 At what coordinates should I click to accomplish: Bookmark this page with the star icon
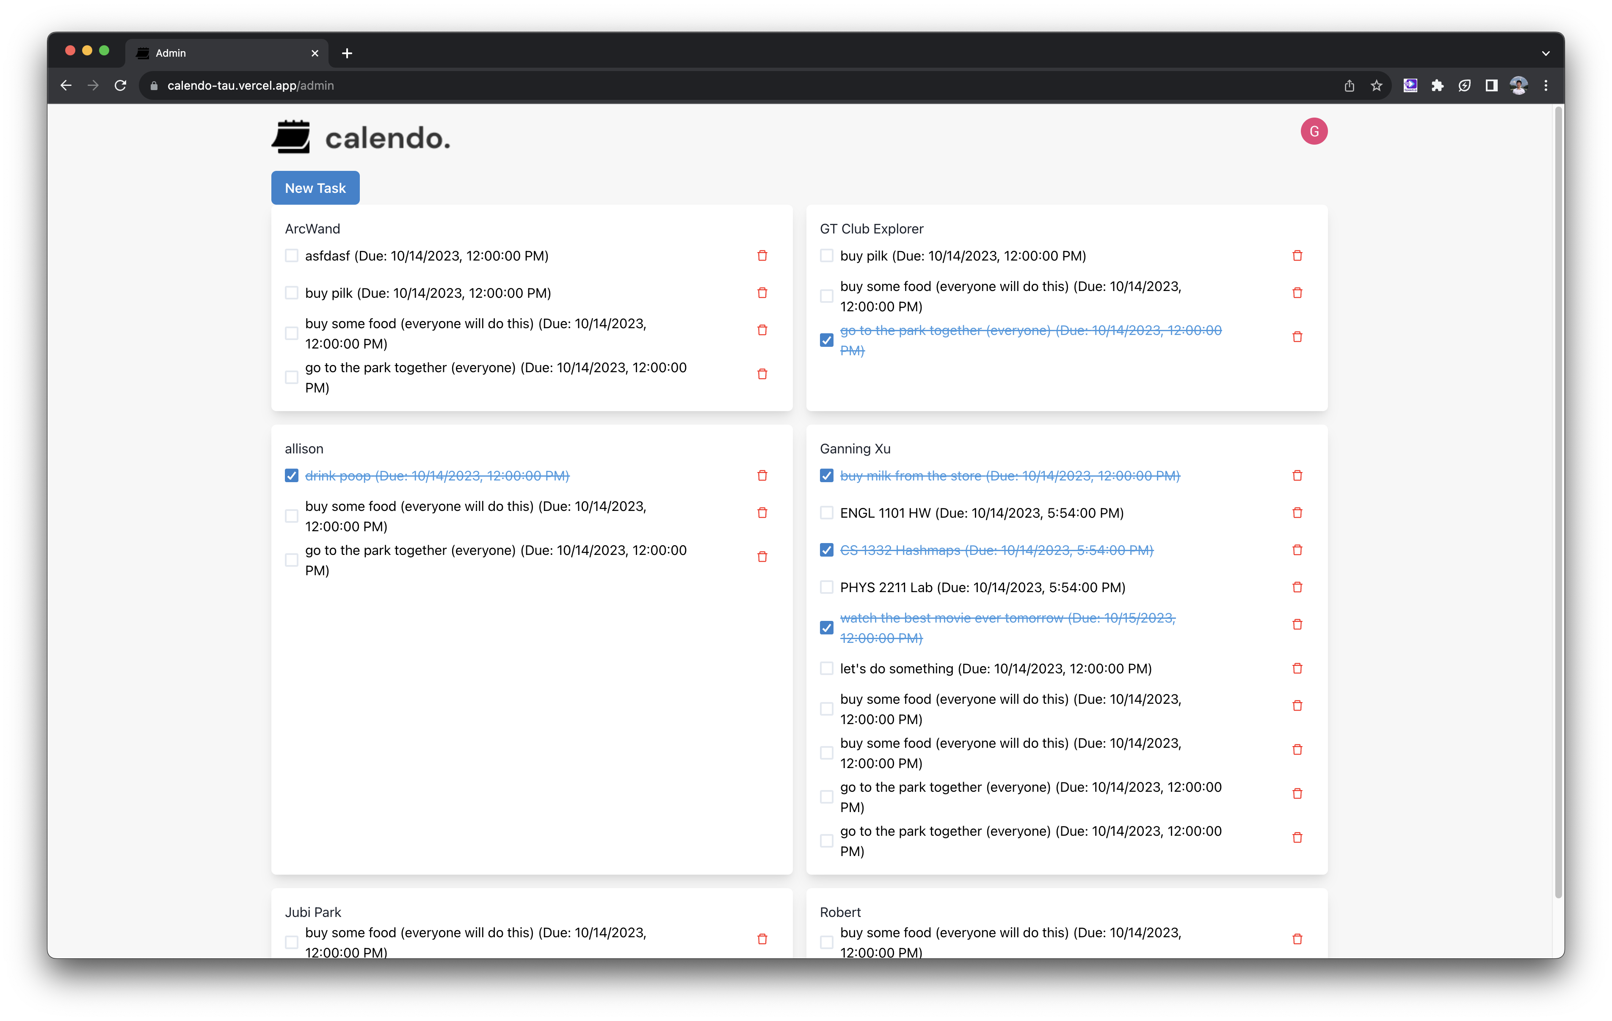pyautogui.click(x=1376, y=85)
